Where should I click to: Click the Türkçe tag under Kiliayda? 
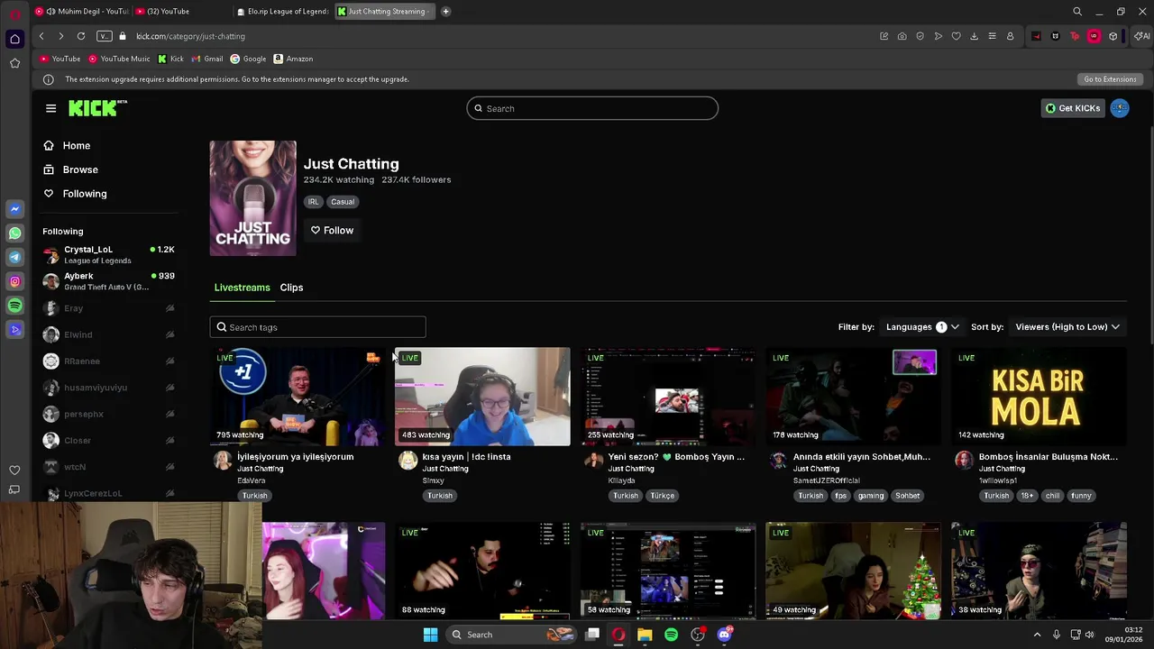point(663,496)
